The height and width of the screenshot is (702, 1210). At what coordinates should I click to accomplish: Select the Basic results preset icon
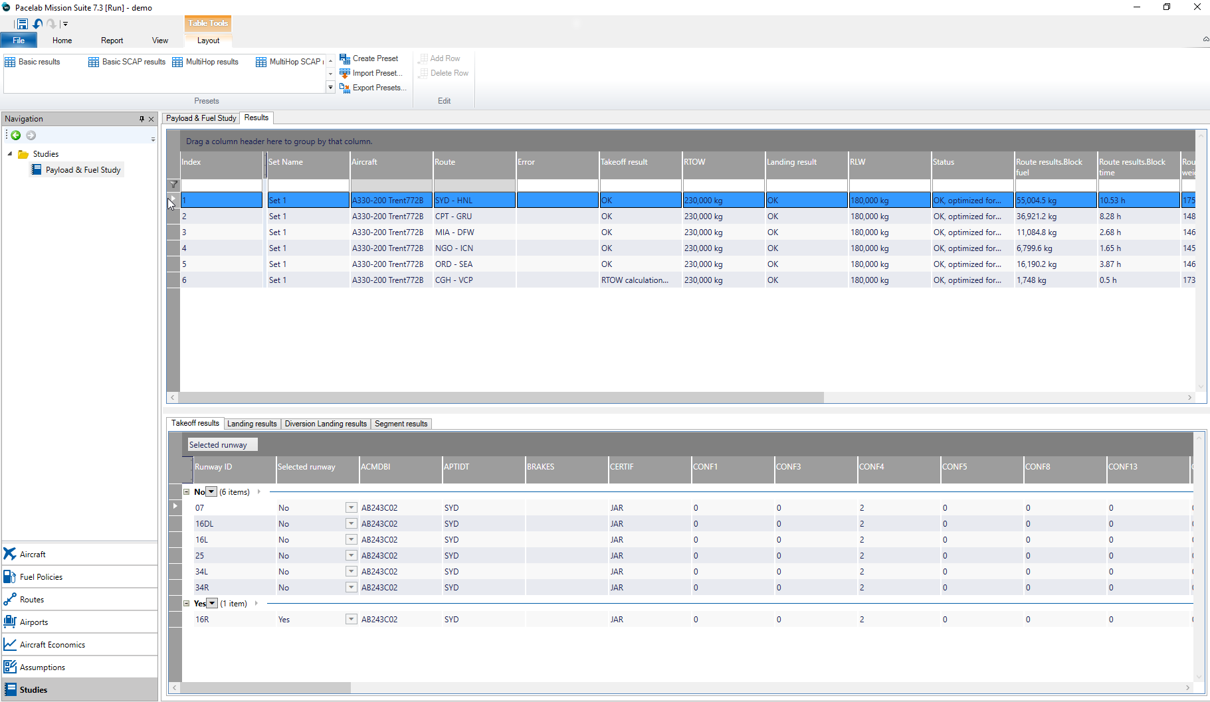11,61
